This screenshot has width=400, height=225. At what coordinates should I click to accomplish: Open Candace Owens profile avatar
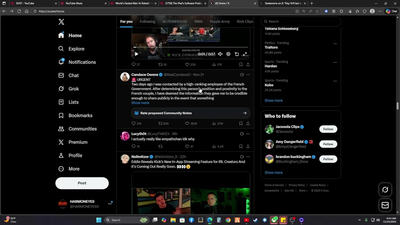125,77
